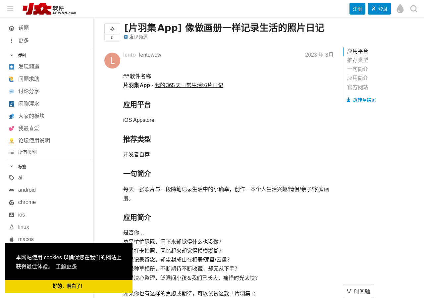The width and height of the screenshot is (424, 298).
Task: Click the ios app store icon
Action: (x=12, y=215)
